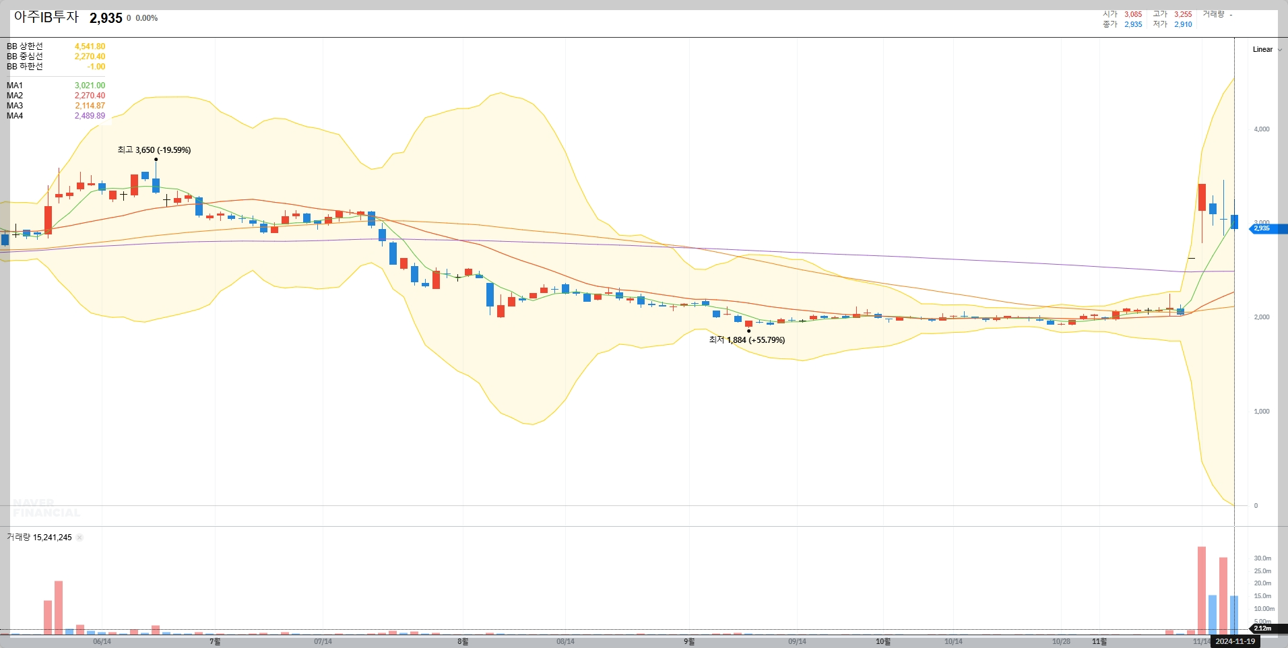The image size is (1288, 648).
Task: Click the 저가 2,910 low price value
Action: tap(1183, 24)
